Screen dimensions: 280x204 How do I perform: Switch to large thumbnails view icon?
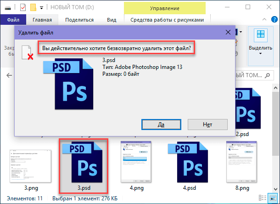[273, 198]
